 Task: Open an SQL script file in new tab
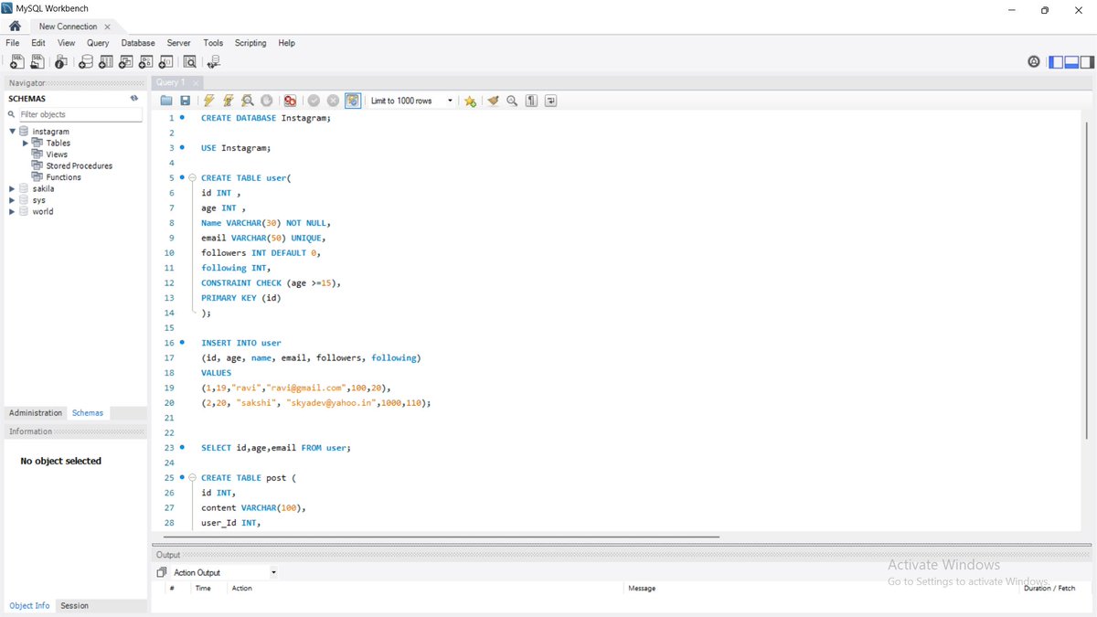(37, 62)
